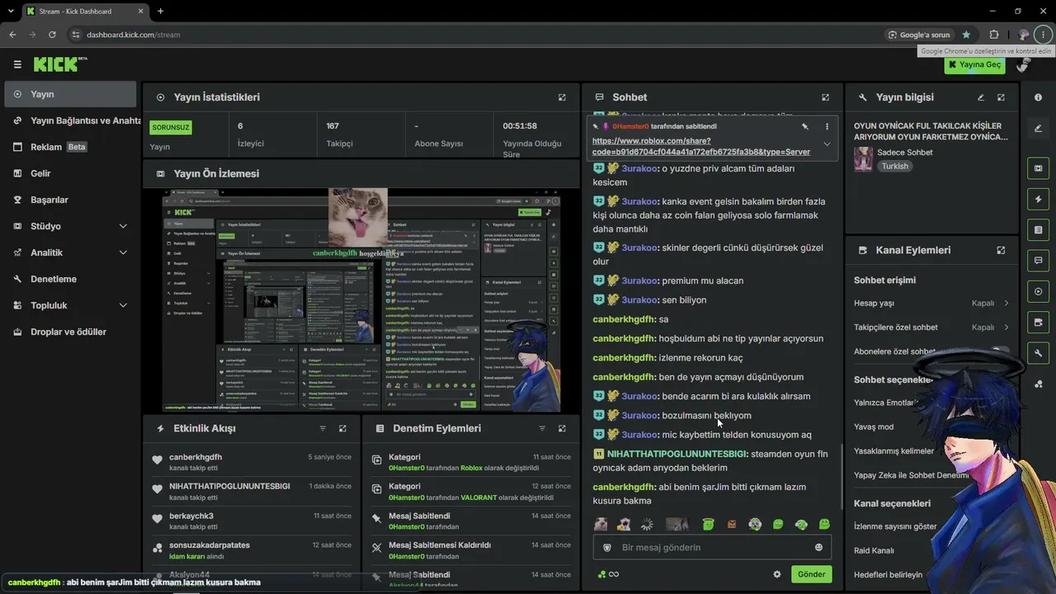The height and width of the screenshot is (594, 1056).
Task: Collapse the pinned message with chevron
Action: coord(827,144)
